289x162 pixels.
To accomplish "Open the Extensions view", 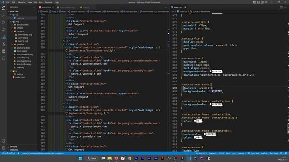I will pos(4,37).
